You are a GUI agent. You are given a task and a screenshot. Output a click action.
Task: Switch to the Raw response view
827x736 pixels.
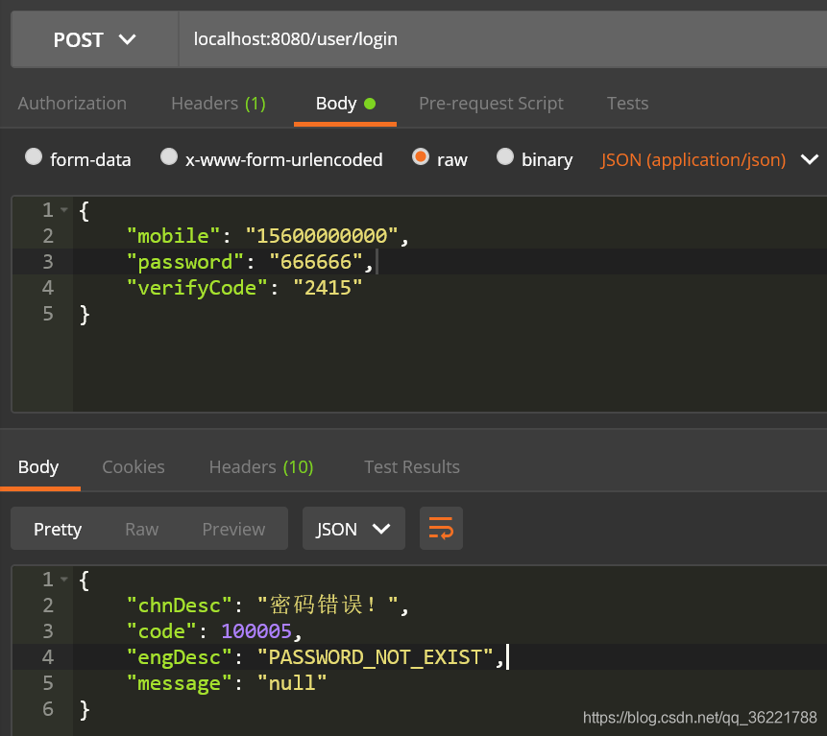point(142,529)
